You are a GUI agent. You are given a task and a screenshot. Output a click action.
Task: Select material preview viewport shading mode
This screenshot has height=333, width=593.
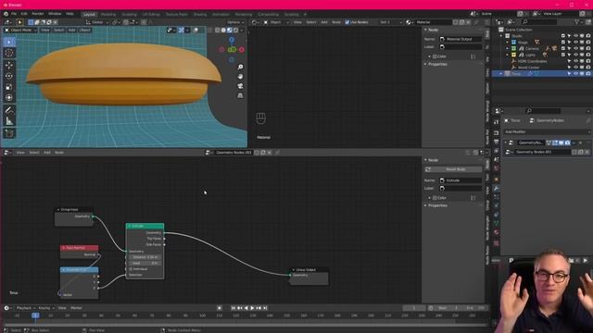point(229,31)
